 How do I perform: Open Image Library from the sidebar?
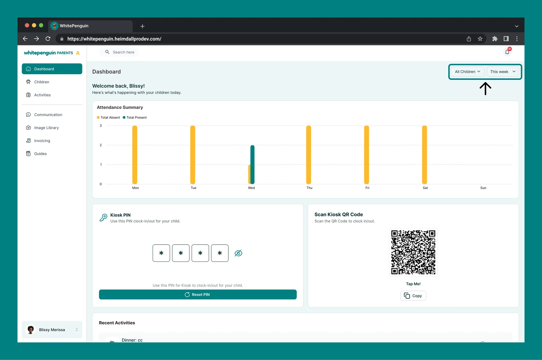point(52,128)
